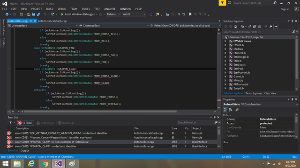Open File Explorer from the taskbar
300x168 pixels.
pos(17,164)
